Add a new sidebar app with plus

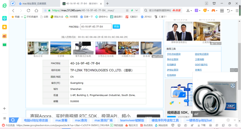click(4, 108)
